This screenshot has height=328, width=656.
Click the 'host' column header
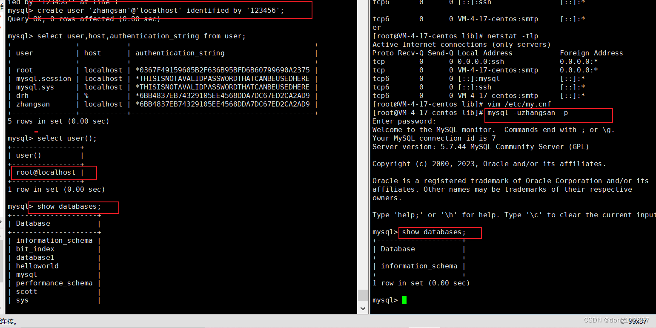point(92,53)
